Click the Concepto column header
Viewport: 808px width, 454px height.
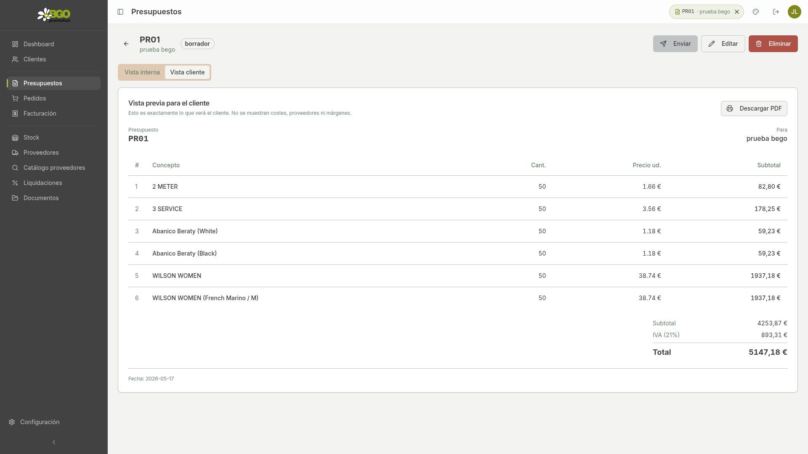click(166, 165)
